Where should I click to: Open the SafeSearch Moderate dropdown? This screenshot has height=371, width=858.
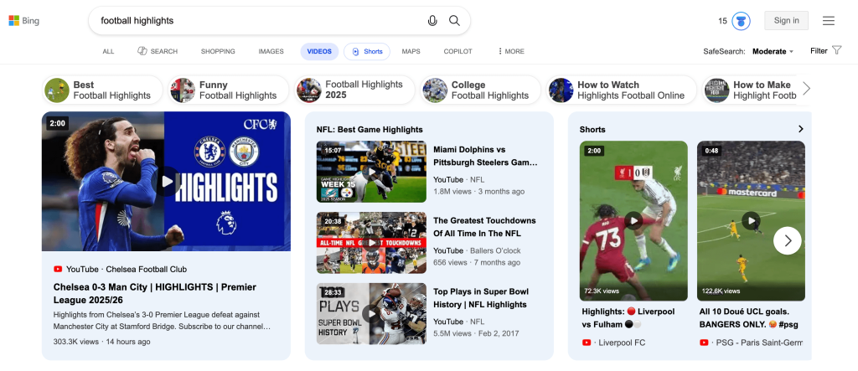[x=773, y=51]
